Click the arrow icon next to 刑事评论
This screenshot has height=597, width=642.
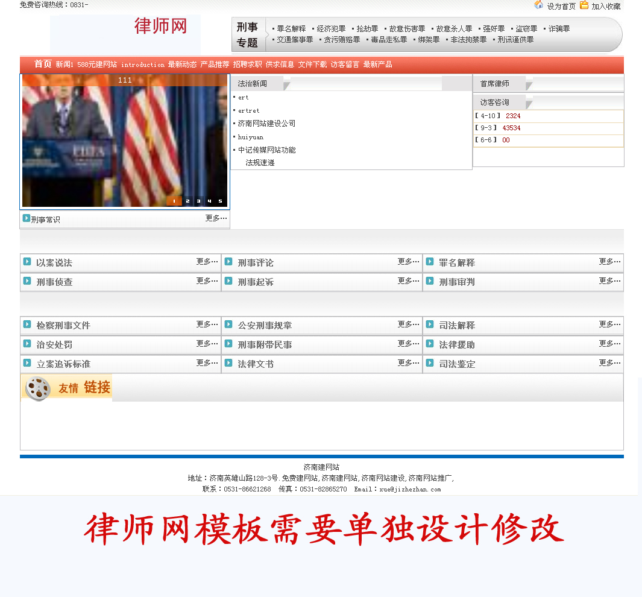click(228, 262)
